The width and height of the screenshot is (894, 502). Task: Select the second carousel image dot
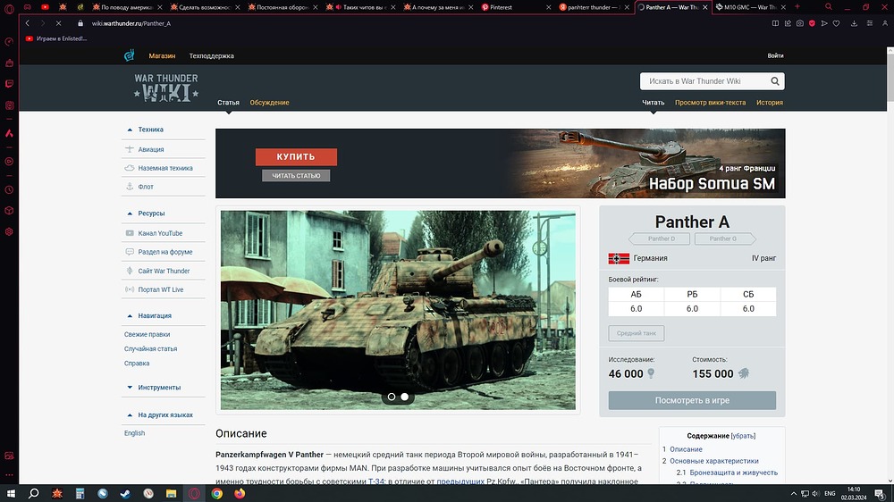click(x=404, y=397)
